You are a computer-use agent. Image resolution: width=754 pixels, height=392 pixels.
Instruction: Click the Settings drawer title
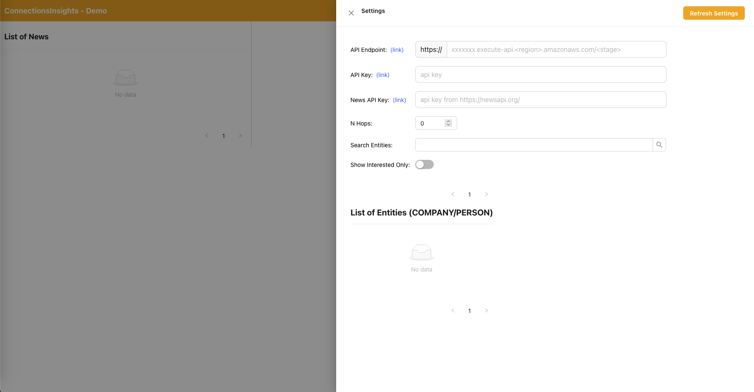(x=373, y=11)
